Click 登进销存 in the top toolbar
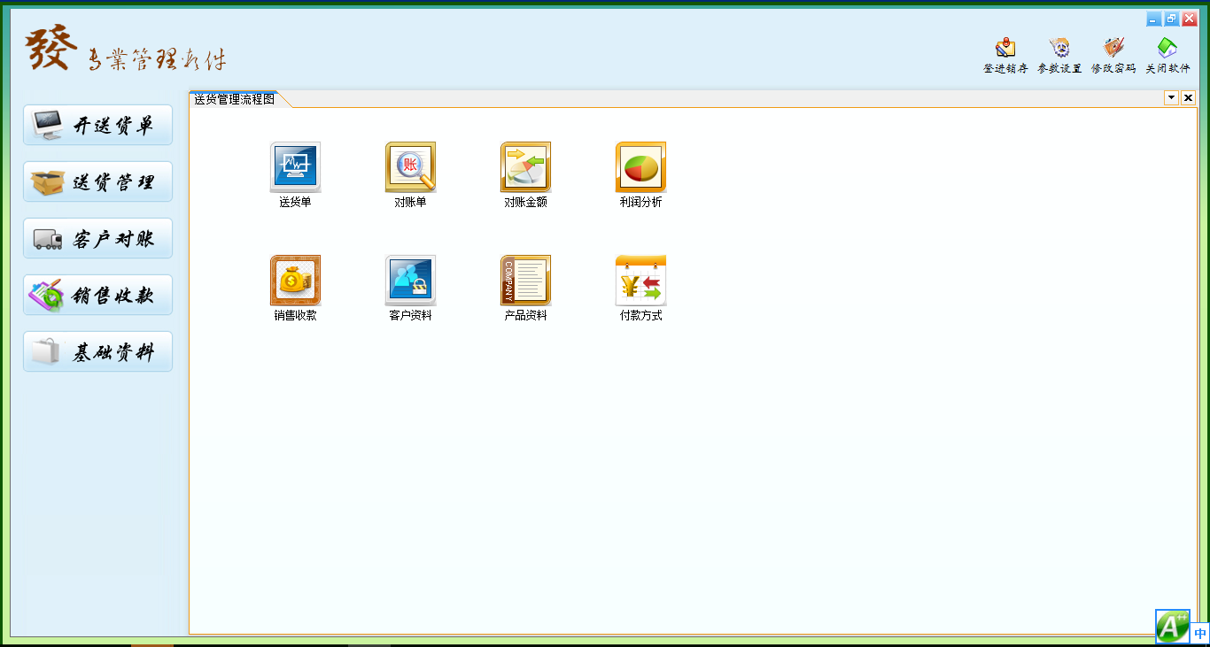Screen dimensions: 1210x647 [x=1005, y=54]
